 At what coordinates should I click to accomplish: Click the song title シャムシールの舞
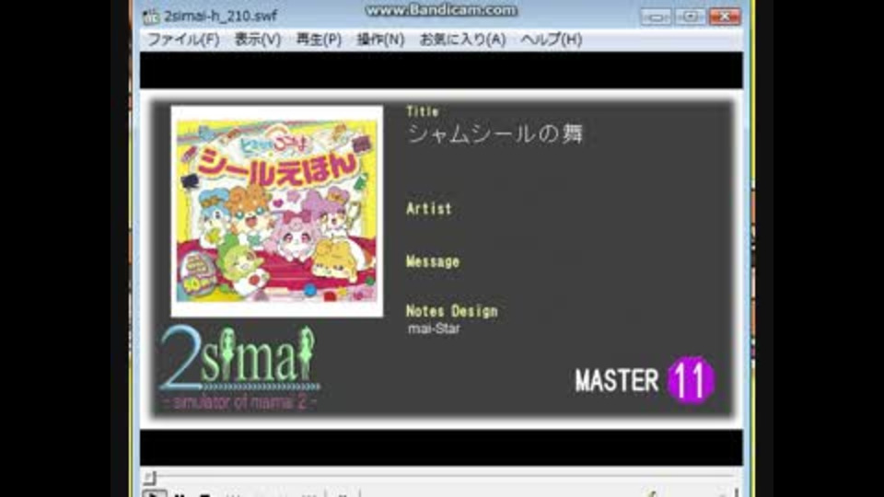pyautogui.click(x=495, y=134)
